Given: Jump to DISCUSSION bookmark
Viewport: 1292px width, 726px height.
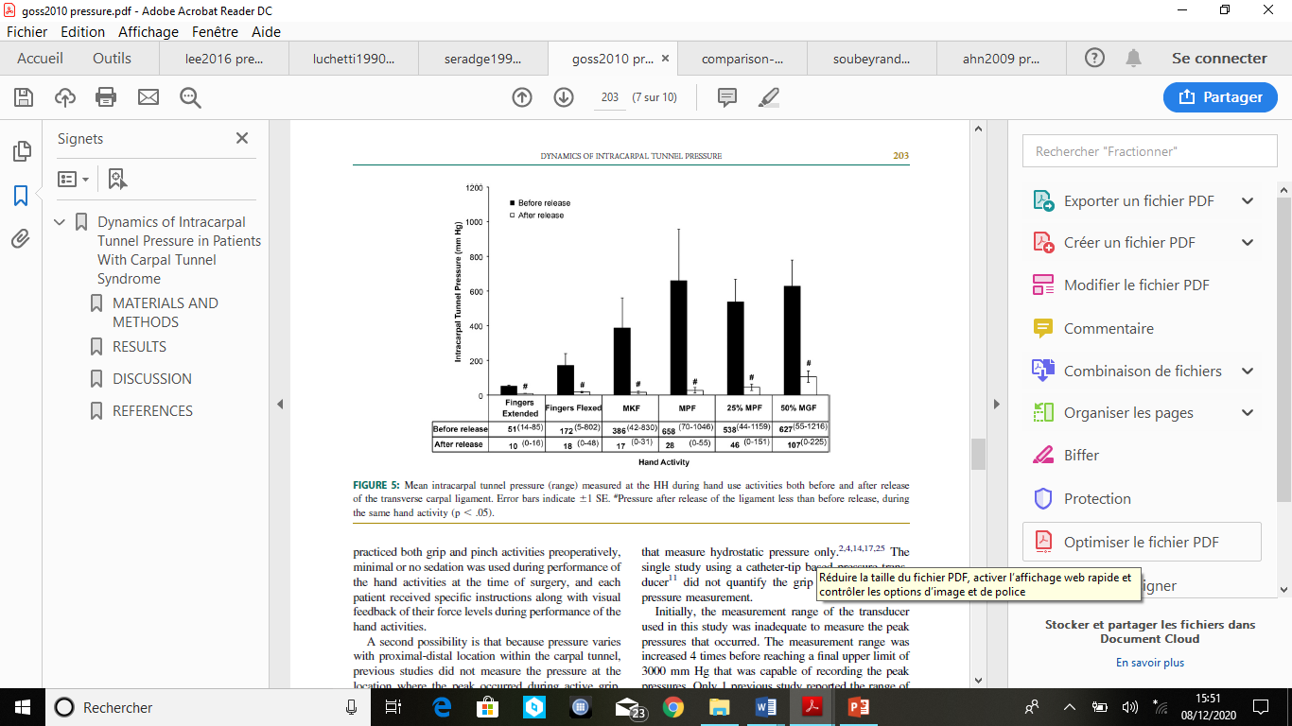Looking at the screenshot, I should 152,379.
